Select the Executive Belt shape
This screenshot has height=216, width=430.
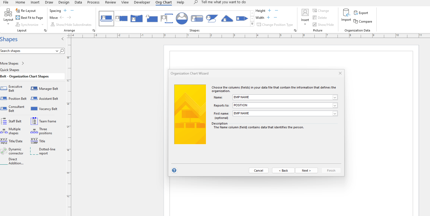point(12,88)
